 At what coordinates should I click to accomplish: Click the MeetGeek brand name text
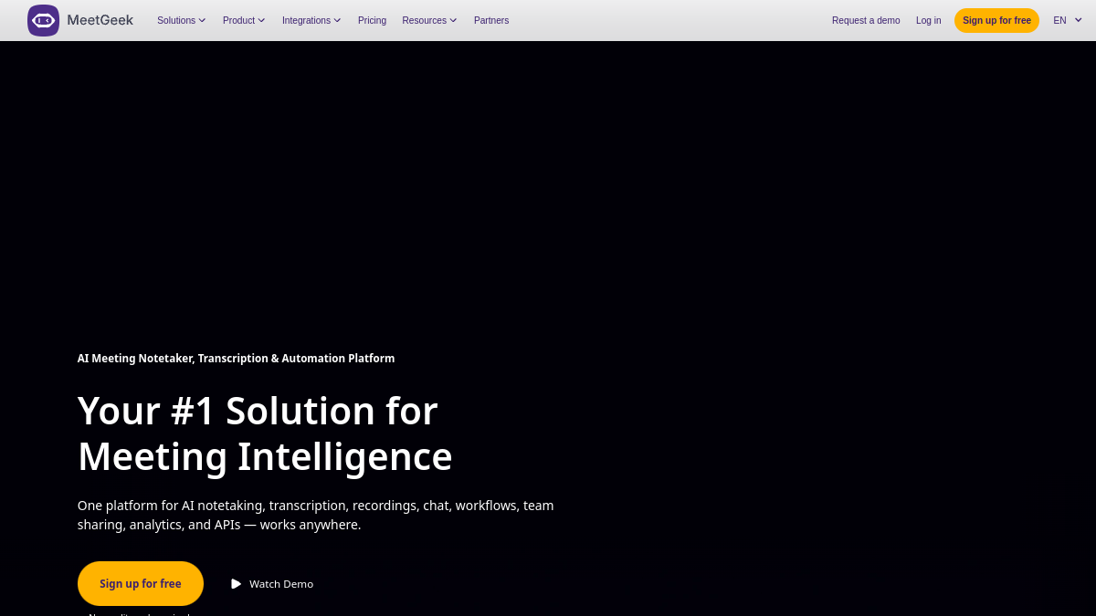click(x=100, y=20)
